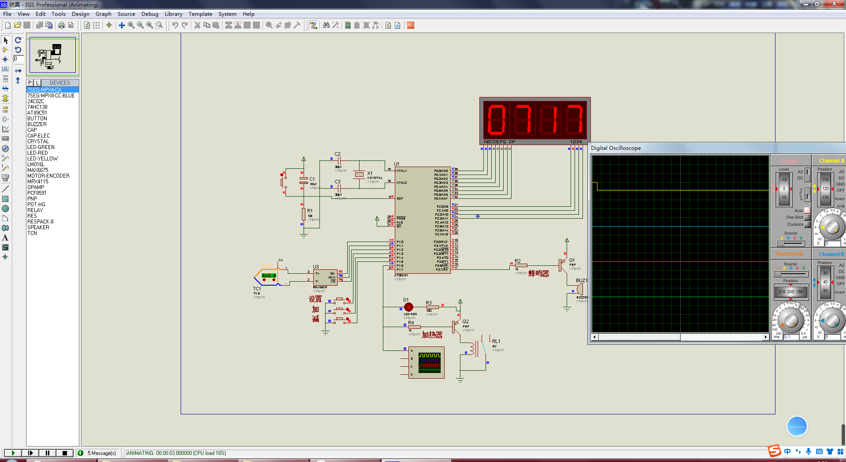
Task: Open the Debug menu
Action: 150,14
